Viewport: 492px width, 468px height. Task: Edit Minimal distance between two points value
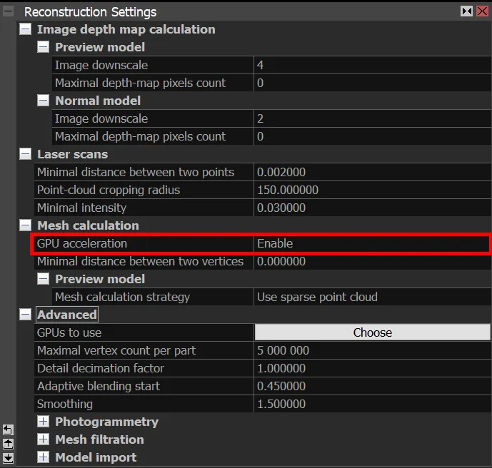(373, 172)
